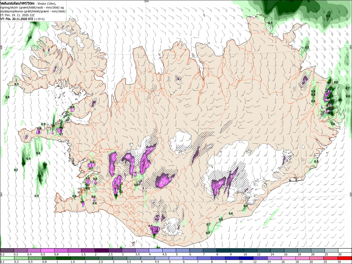
Task: Click the 20W longitude label
Action: pos(146,1)
